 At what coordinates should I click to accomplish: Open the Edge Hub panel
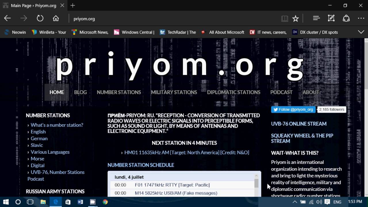point(316,18)
